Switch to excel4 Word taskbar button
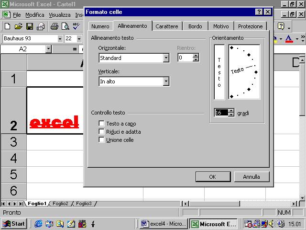The height and width of the screenshot is (230, 306). pos(164,224)
